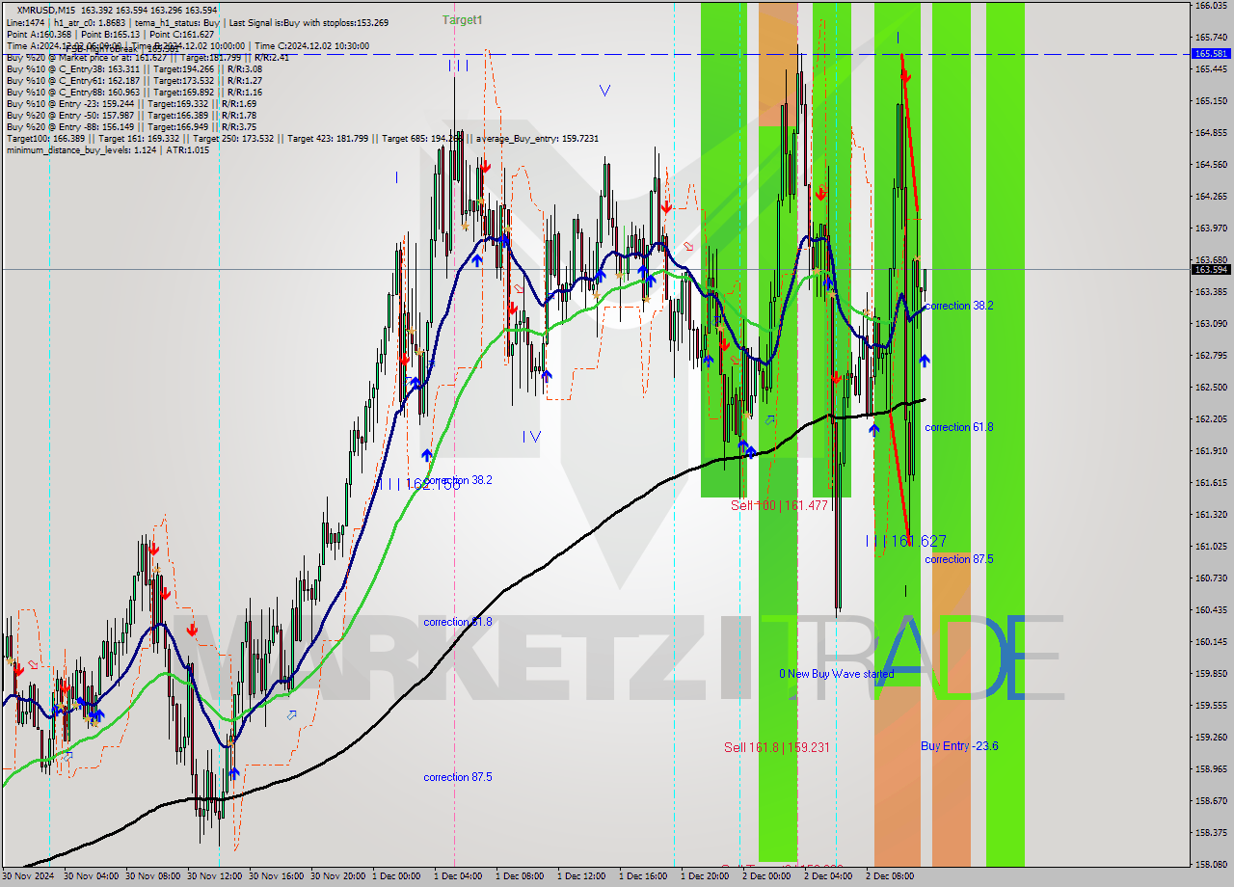Click the '2 Dec 08:00' time axis label

click(x=890, y=876)
